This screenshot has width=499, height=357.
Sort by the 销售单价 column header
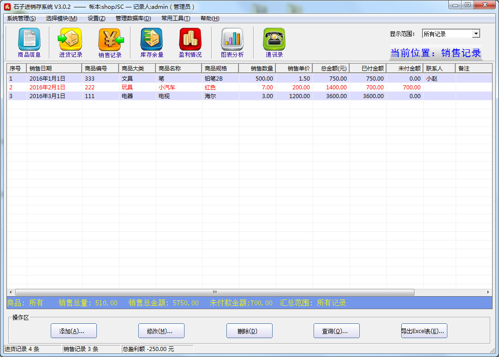(294, 68)
